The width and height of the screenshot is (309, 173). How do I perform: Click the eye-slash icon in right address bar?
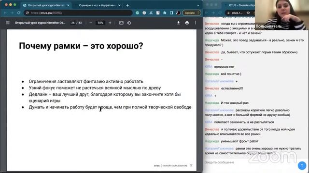(248, 13)
